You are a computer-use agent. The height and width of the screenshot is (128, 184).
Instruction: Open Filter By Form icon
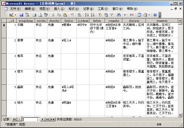106,15
